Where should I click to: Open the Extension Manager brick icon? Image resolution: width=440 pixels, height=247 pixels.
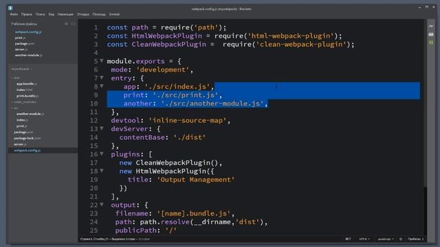point(431,34)
